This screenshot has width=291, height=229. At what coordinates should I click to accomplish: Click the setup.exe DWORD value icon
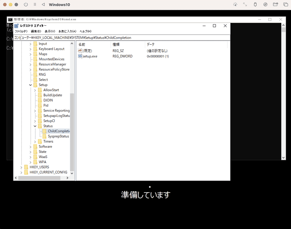click(x=80, y=56)
